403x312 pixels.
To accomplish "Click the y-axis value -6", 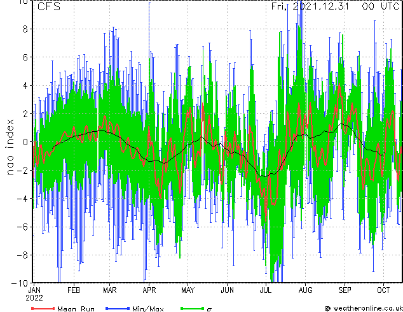I will click(22, 227).
